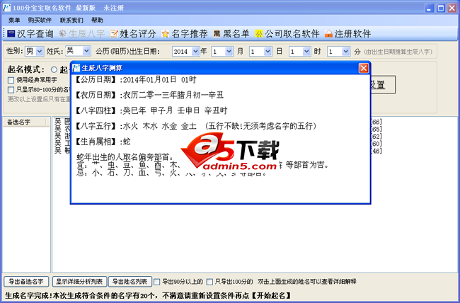Image resolution: width=460 pixels, height=303 pixels.
Task: Enable 只显示80-100分的名字 checkbox
Action: pyautogui.click(x=11, y=89)
